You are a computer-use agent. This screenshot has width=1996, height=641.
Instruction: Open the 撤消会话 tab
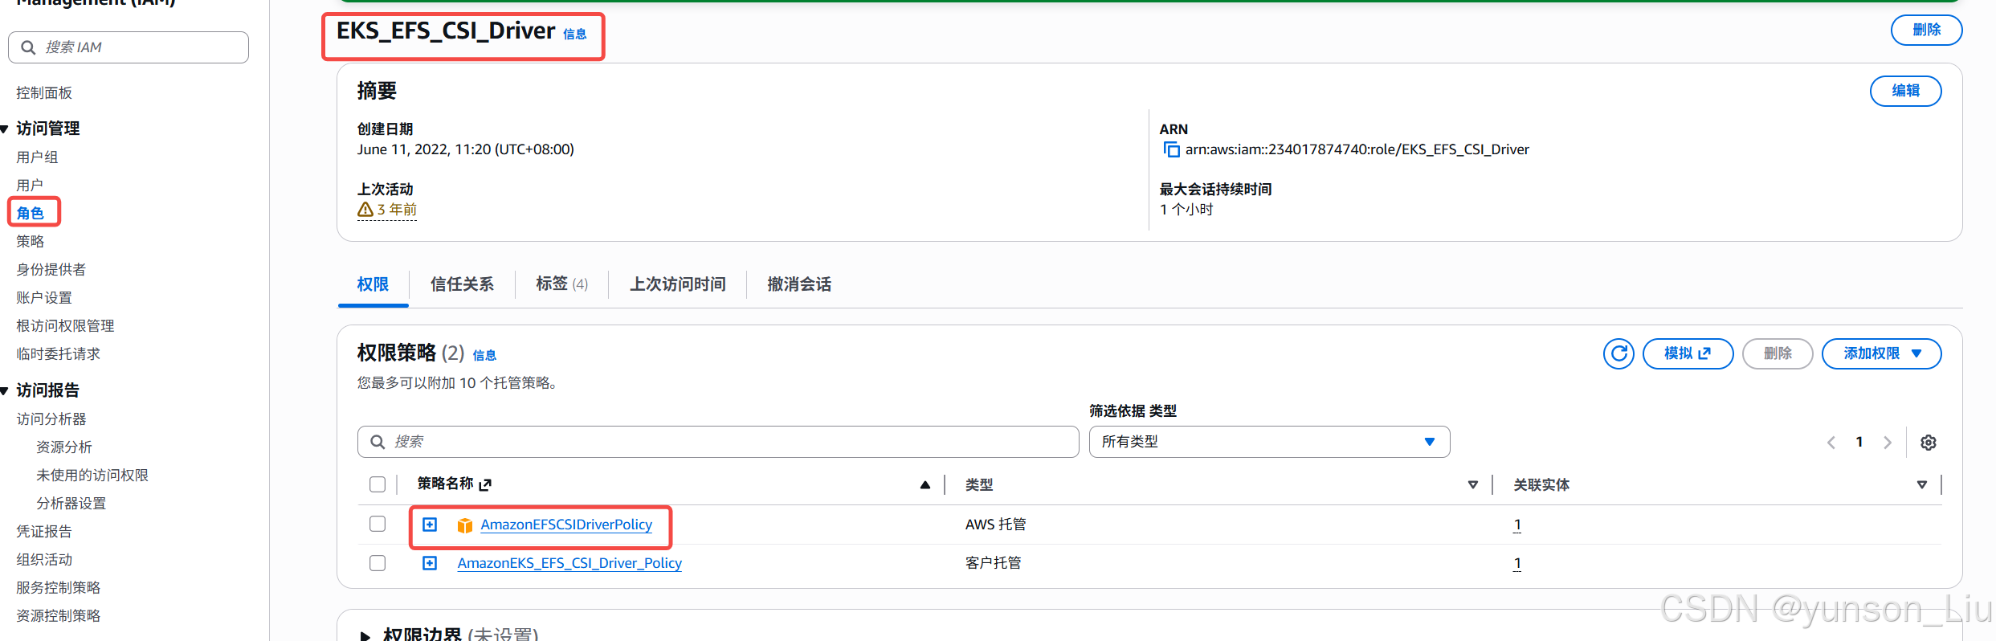pos(799,284)
